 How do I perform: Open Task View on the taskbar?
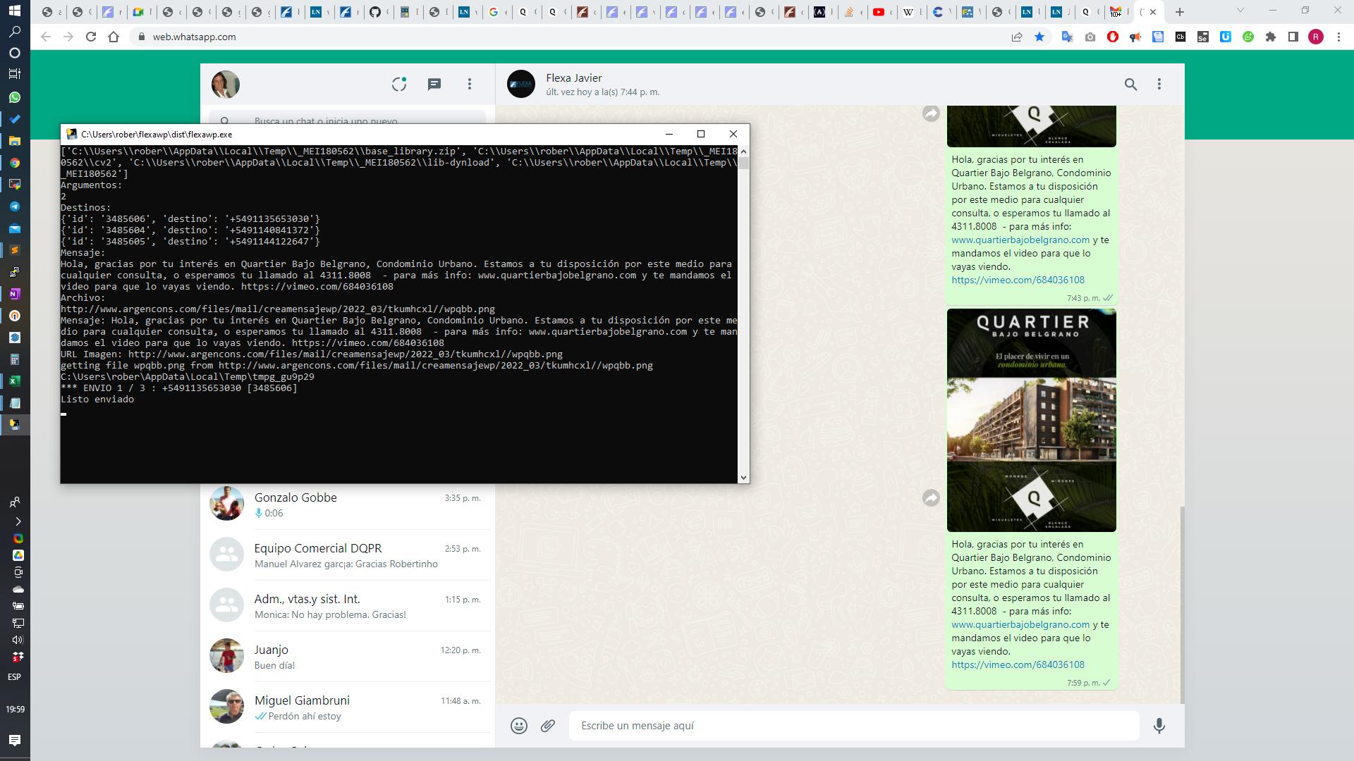click(14, 73)
